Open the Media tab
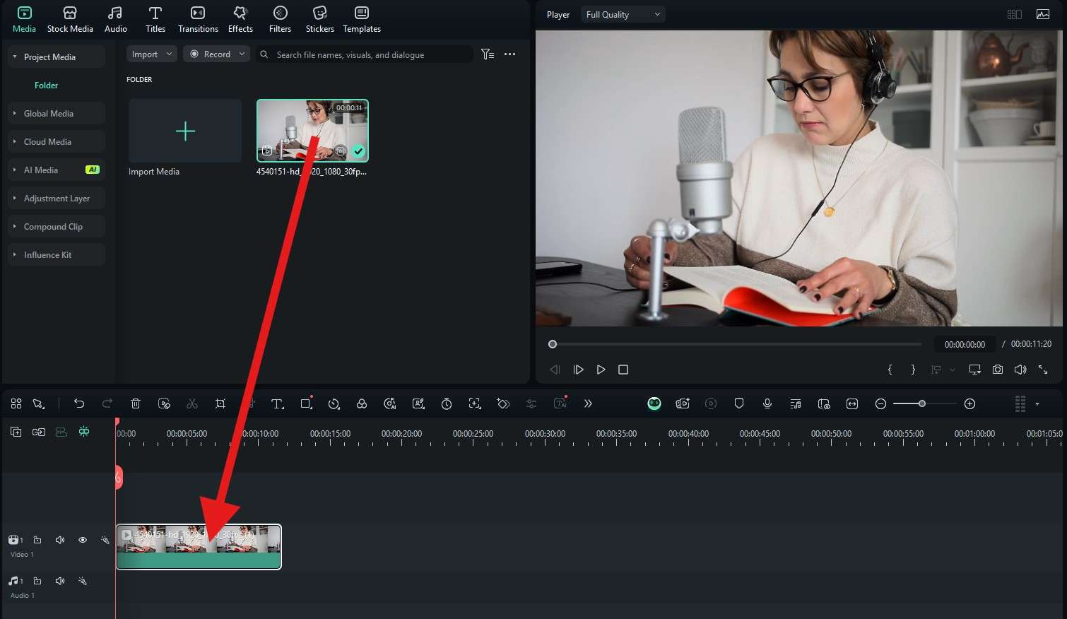 (24, 20)
